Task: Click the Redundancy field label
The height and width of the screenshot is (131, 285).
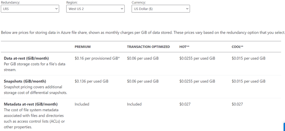Action: click(10, 3)
